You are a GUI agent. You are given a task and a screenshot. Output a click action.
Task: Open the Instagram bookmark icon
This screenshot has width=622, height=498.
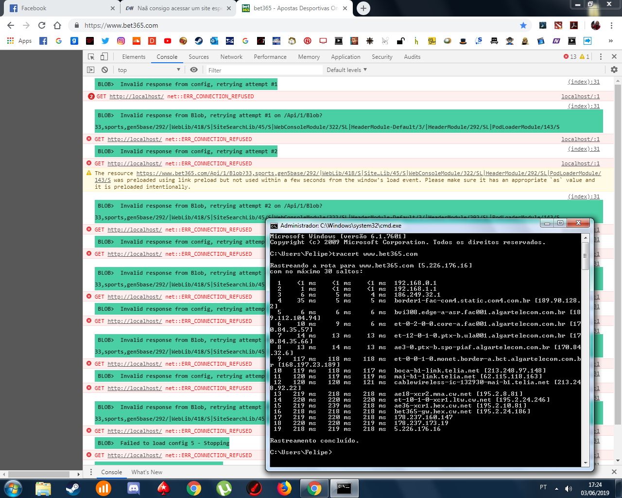click(x=121, y=41)
